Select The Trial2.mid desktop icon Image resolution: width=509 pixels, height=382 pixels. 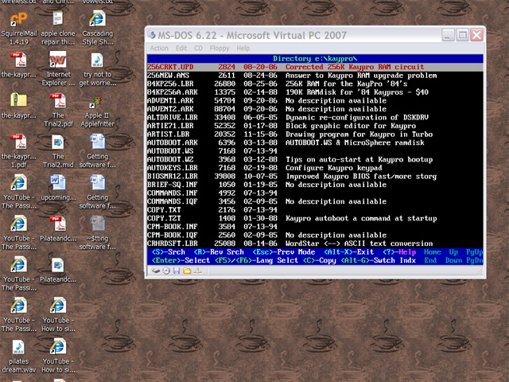pos(58,151)
